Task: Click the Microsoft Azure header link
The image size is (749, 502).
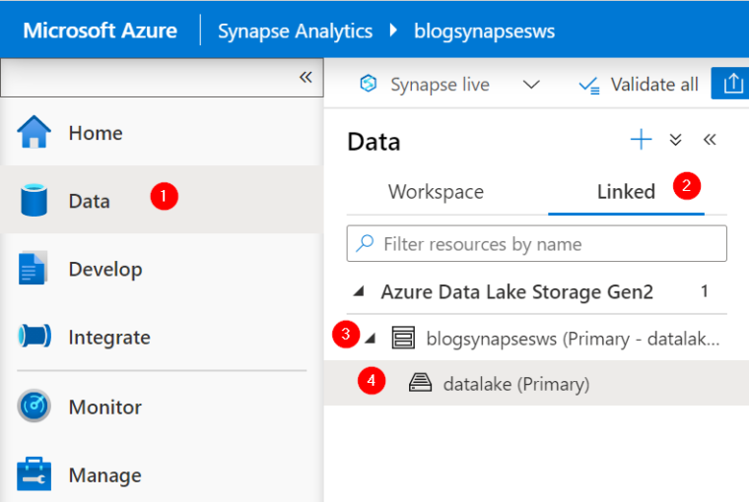Action: 101,31
